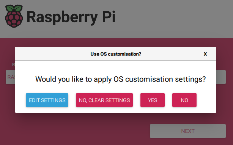Close the dialog with the X
Viewport: 233px width, 145px height.
[205, 54]
